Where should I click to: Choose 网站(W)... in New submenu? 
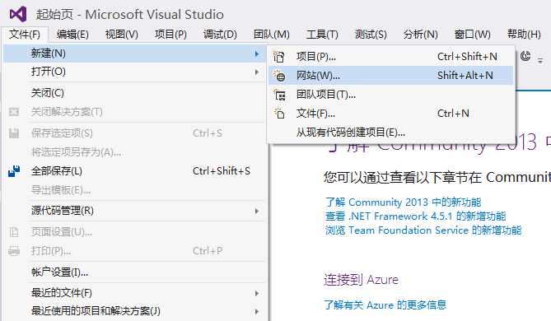point(390,76)
